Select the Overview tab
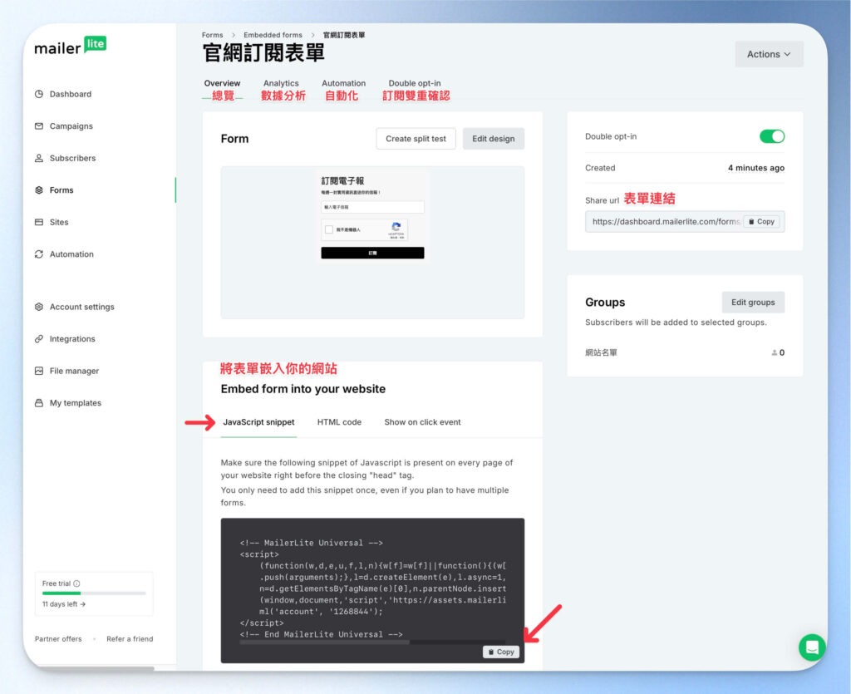Screen dimensions: 851x694 222,83
